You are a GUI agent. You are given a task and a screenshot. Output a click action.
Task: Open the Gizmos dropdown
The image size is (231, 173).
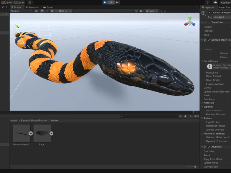tap(152, 11)
